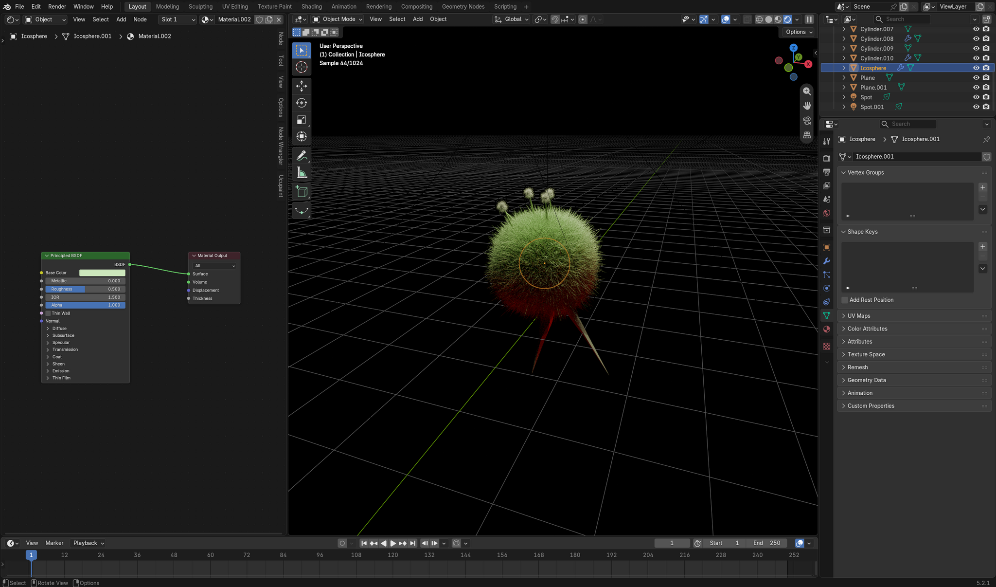This screenshot has width=996, height=587.
Task: Open the Object Data properties tab
Action: (826, 315)
